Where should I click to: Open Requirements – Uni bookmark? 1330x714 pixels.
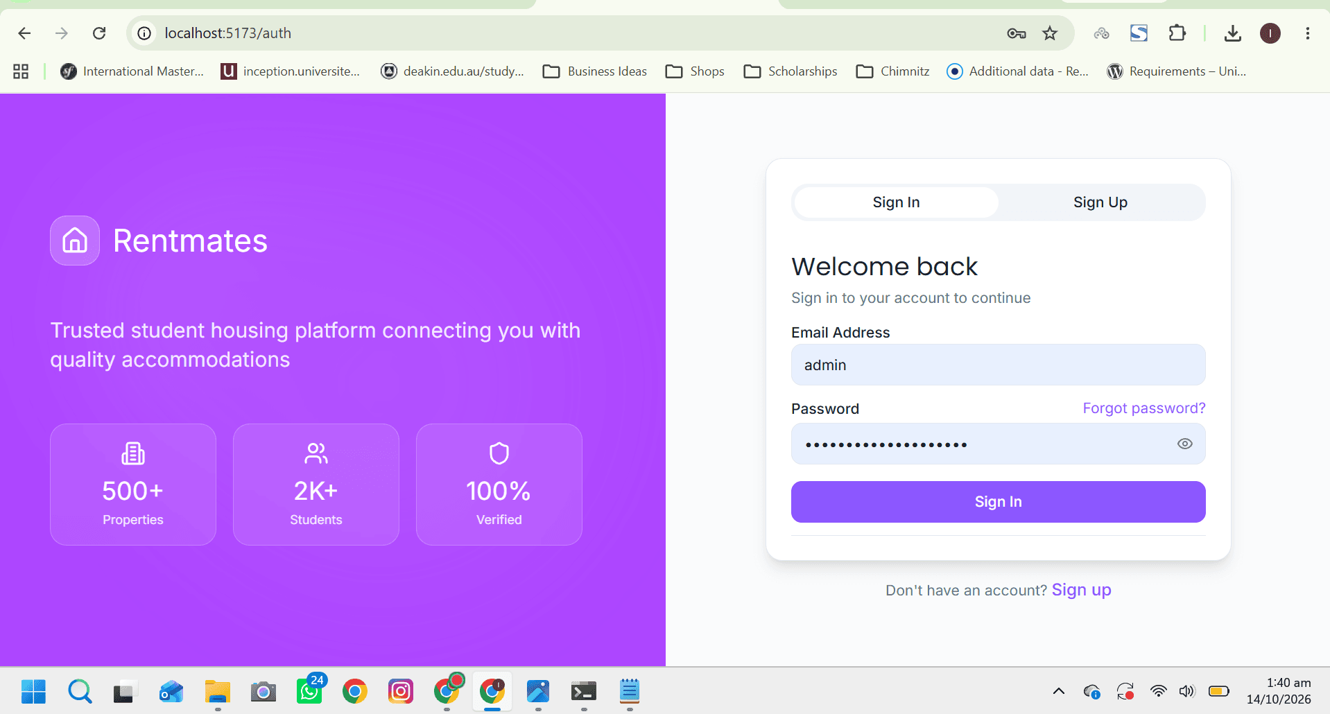point(1177,71)
